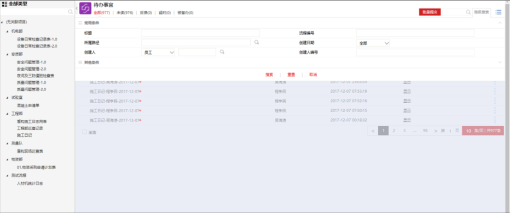
Task: Expand the 其他条件 section chevron
Action: pos(500,62)
